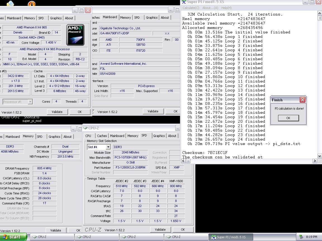Click Command Rate 1T value

tap(44, 203)
